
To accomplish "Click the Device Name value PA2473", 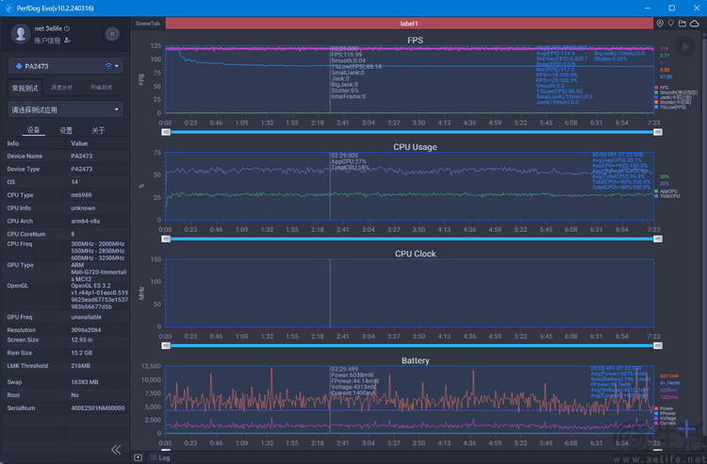I will pos(82,156).
